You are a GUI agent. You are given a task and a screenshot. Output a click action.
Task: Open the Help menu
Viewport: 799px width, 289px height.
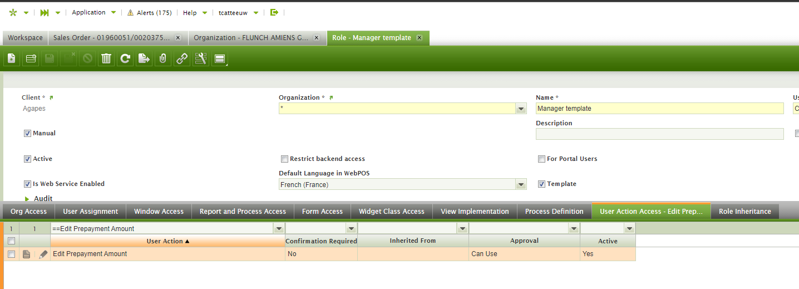point(195,12)
